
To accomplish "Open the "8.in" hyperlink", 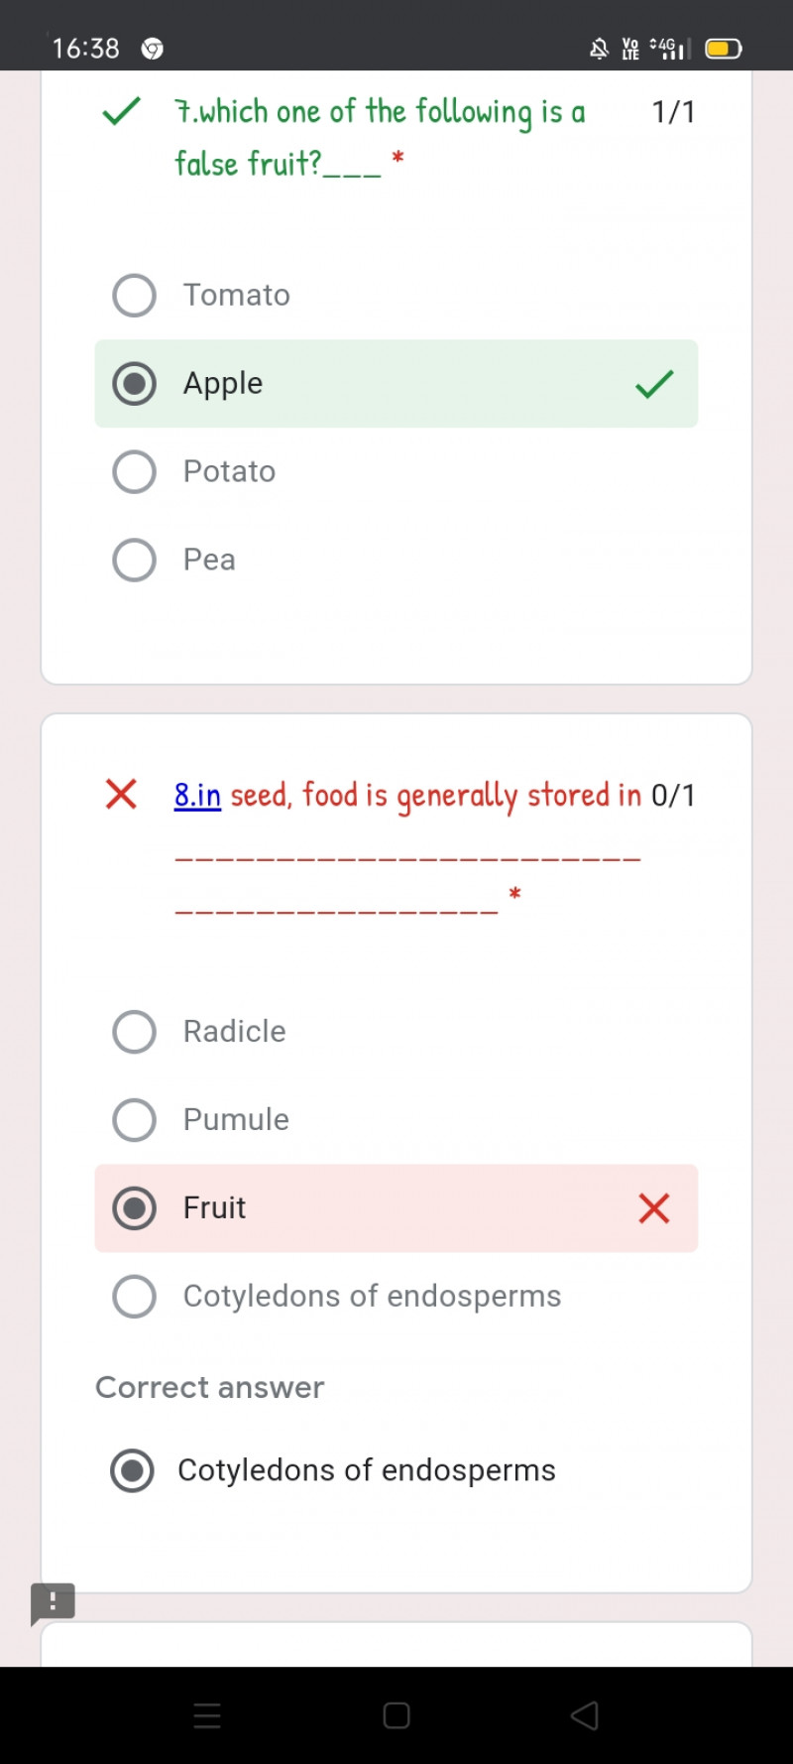I will click(197, 796).
